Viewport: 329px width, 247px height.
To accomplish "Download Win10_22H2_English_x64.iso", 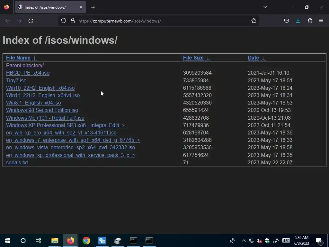I will coord(40,88).
